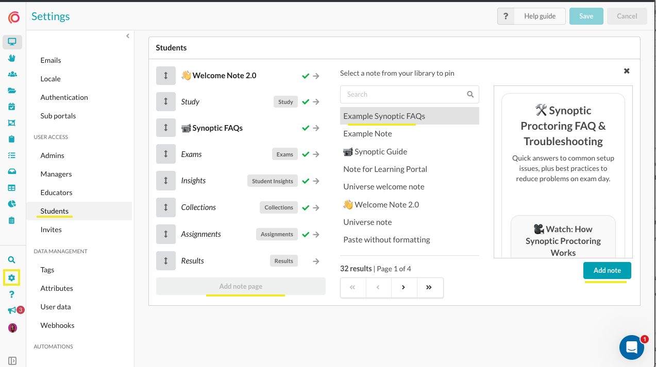Toggle the green checkmark for Welcome Note 2.0
Viewport: 656px width, 367px height.
coord(306,76)
